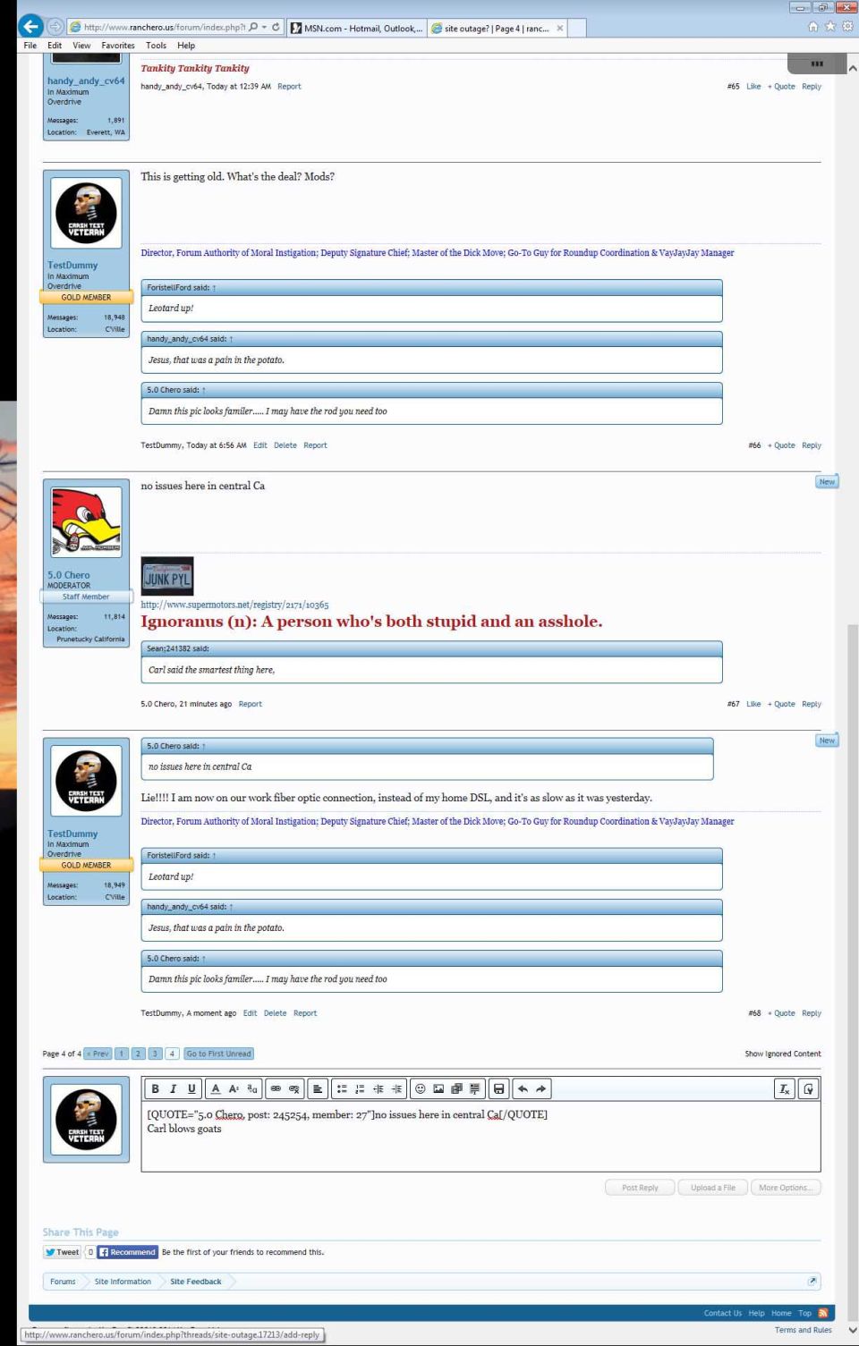Switch to the MSN.com Hotmail tab
859x1346 pixels.
tap(357, 28)
